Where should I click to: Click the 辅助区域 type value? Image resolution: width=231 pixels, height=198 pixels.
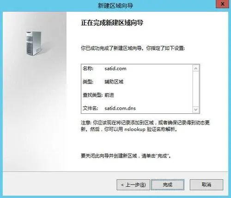pos(114,82)
